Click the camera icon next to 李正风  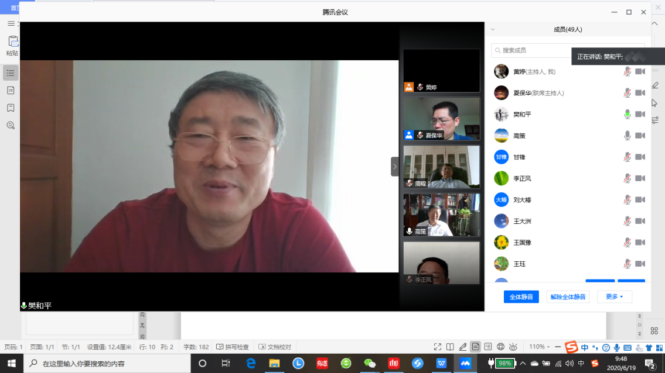(x=640, y=178)
